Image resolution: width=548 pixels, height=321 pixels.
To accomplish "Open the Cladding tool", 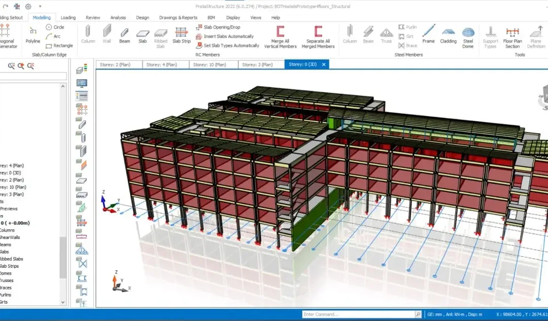I will click(448, 35).
